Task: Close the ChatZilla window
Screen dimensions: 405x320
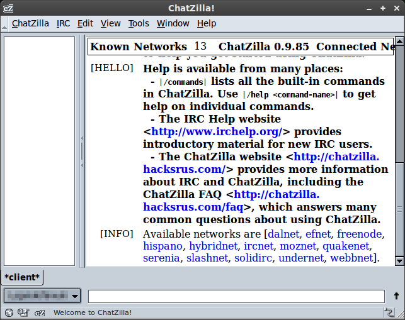Action: click(x=397, y=8)
